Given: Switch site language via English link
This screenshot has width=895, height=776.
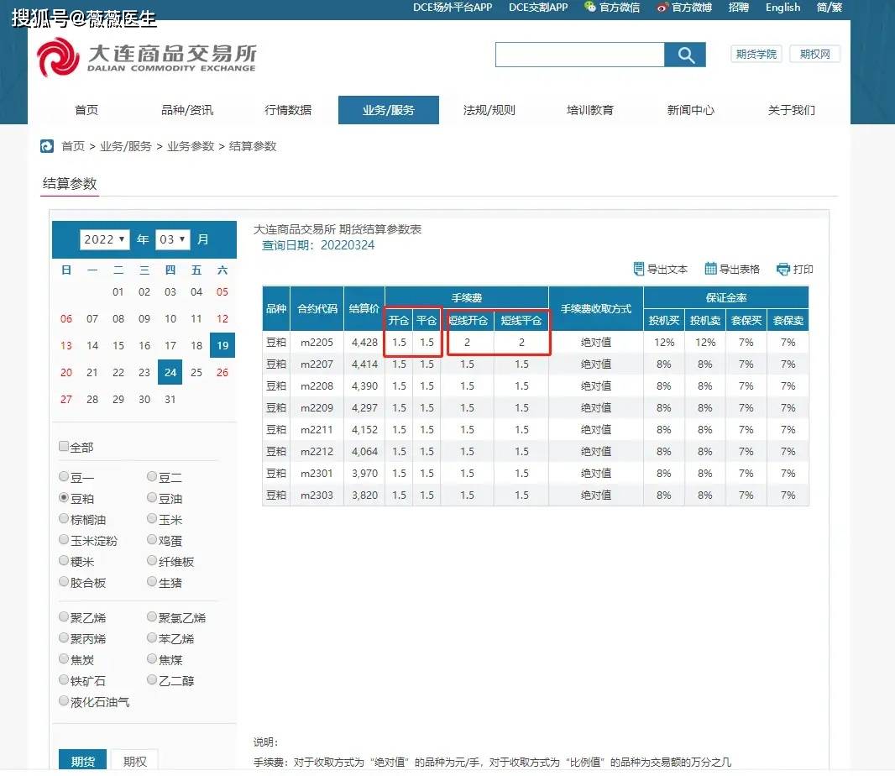Looking at the screenshot, I should [x=782, y=8].
